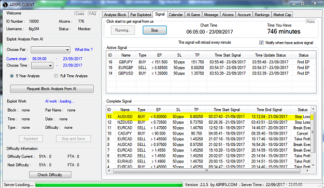The width and height of the screenshot is (324, 188).
Task: Click the ID Number value 10000
Action: coord(34,21)
